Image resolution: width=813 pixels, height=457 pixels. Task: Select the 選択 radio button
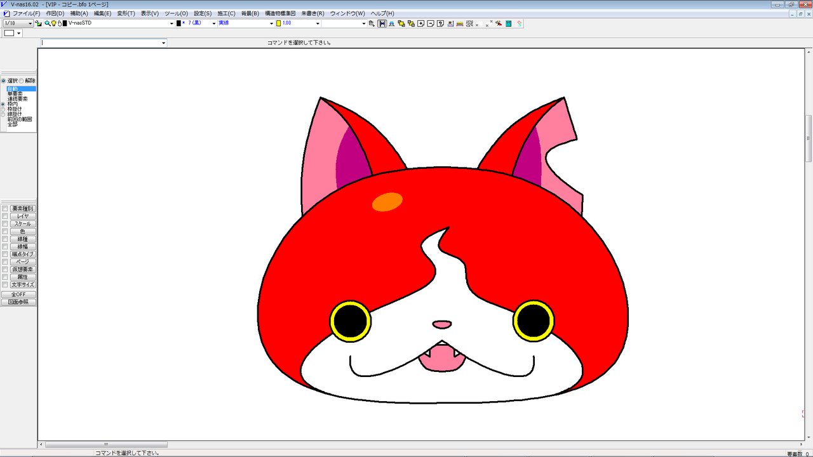(x=3, y=81)
